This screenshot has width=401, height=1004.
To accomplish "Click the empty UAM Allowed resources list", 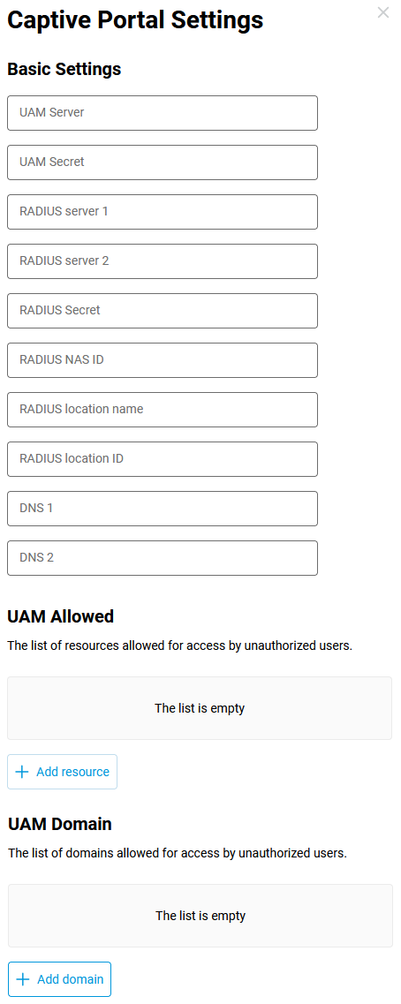I will pyautogui.click(x=200, y=708).
